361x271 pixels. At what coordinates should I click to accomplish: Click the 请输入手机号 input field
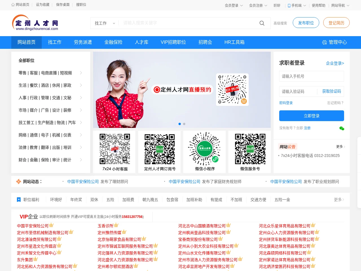click(x=312, y=76)
